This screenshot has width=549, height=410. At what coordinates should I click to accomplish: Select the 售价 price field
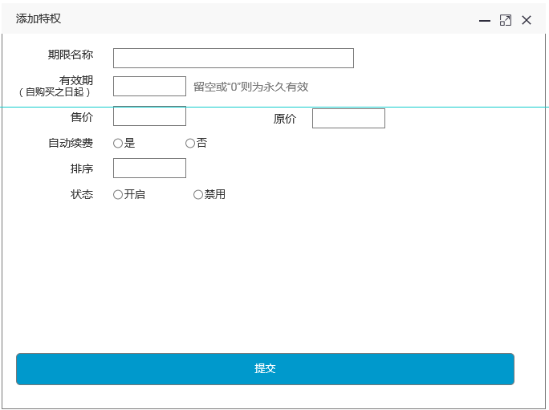tap(149, 116)
